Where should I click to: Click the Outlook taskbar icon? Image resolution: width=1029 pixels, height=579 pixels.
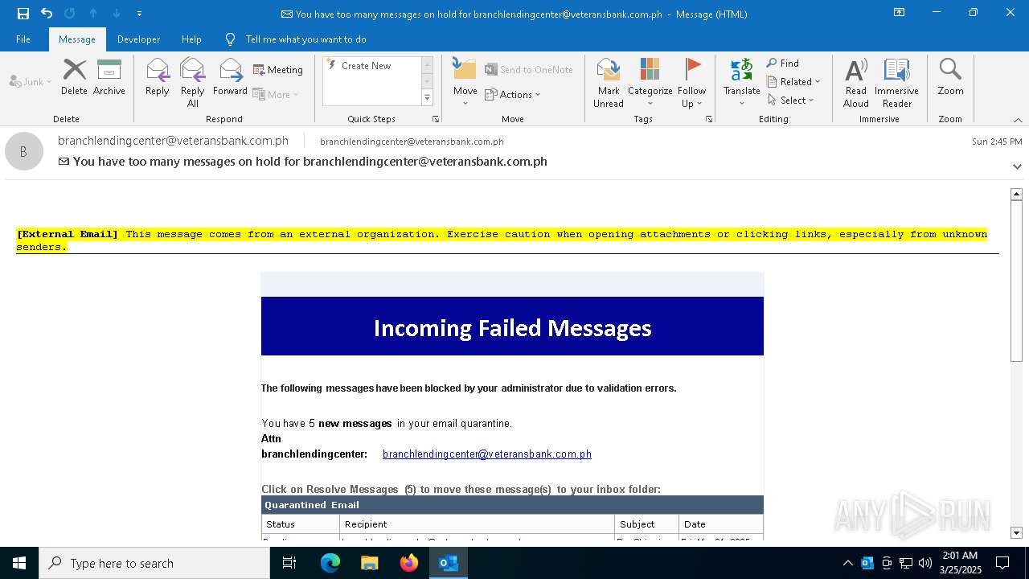(449, 563)
